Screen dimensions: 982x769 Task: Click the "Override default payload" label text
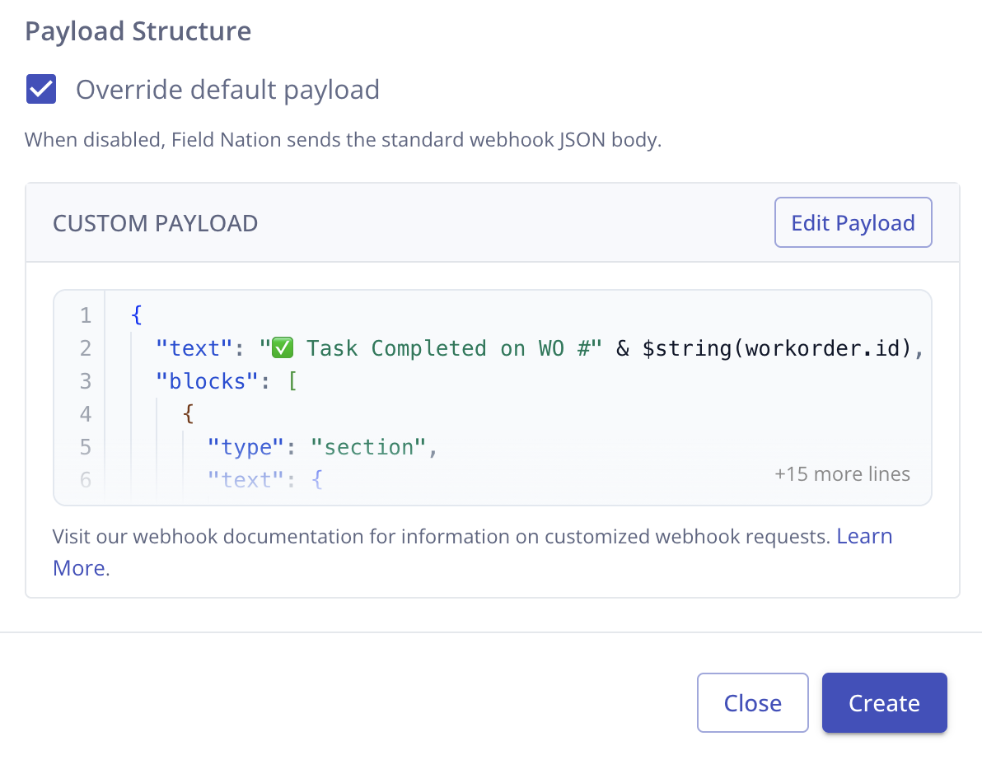[x=227, y=89]
